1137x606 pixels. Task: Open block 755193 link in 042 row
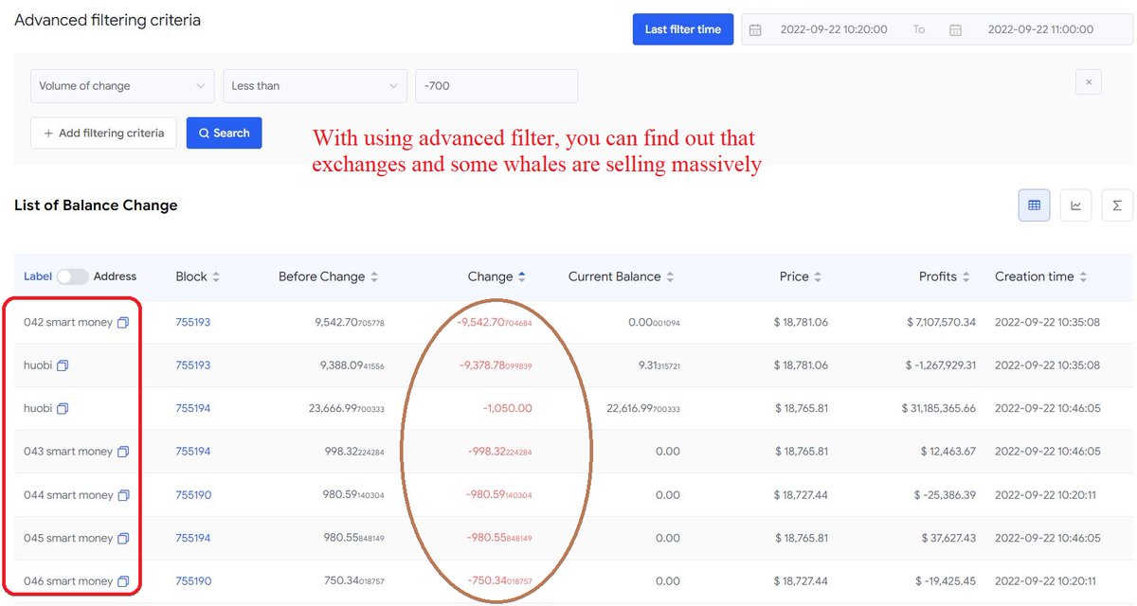coord(193,323)
